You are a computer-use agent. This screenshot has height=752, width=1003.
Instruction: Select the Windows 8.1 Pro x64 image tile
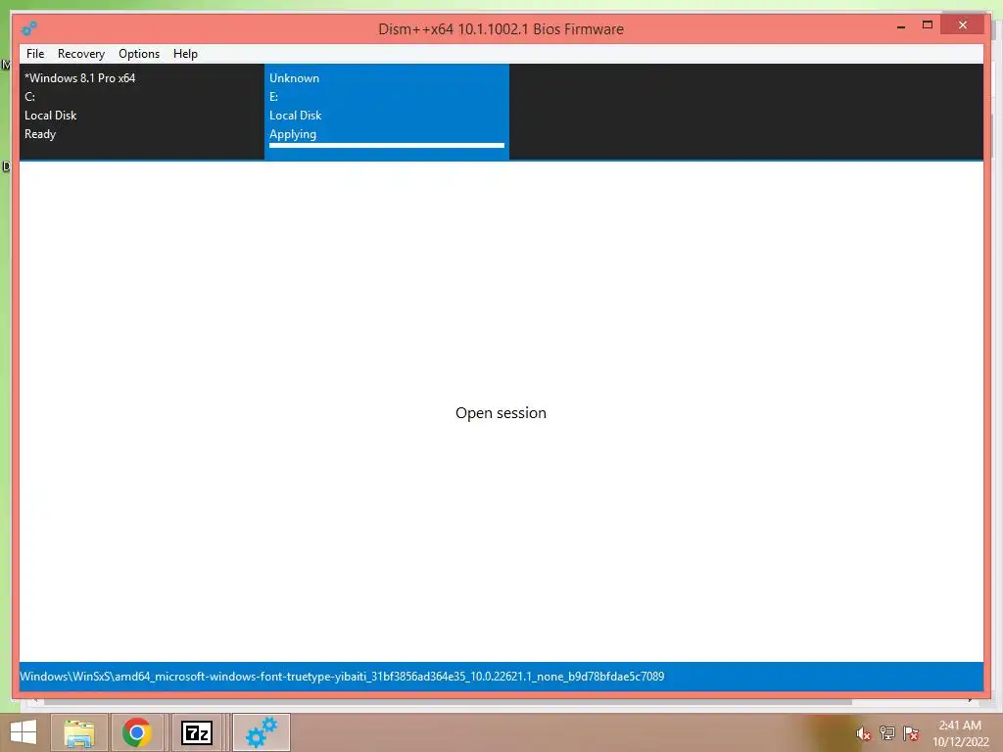(141, 112)
